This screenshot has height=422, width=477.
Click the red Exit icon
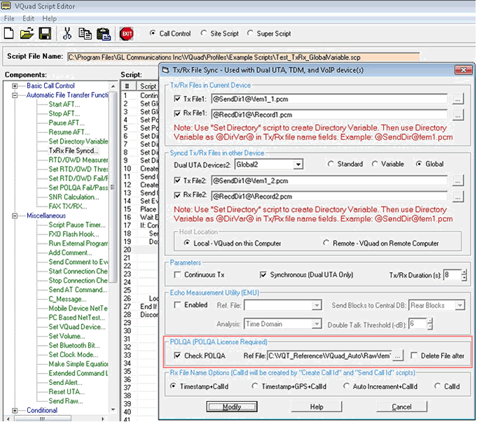(127, 33)
